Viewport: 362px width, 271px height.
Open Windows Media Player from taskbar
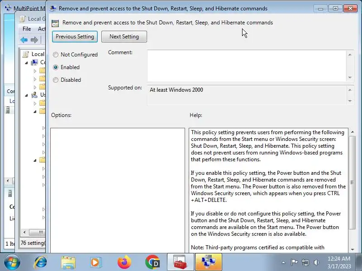coord(95,262)
